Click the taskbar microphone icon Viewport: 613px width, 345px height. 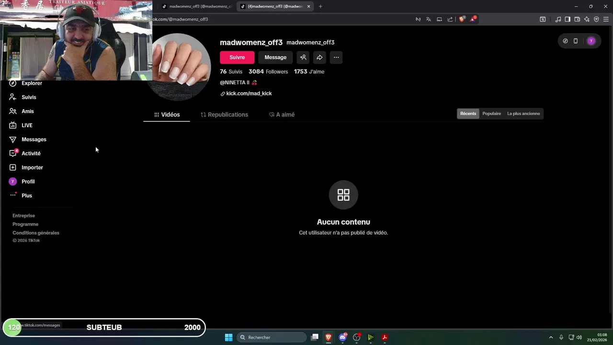[x=561, y=337]
